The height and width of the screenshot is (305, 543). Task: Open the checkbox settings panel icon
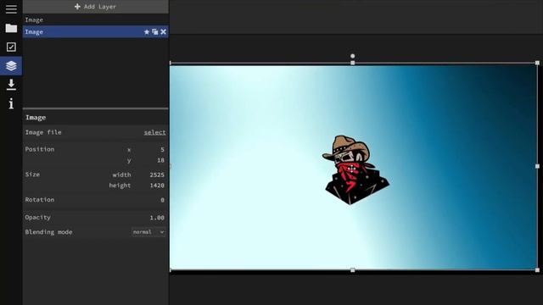[x=11, y=47]
